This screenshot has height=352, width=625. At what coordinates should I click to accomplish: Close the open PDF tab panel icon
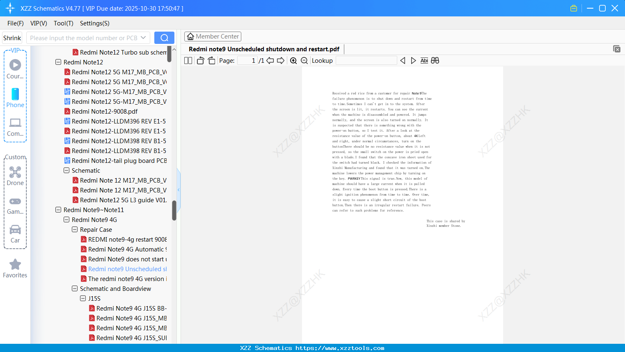point(617,49)
